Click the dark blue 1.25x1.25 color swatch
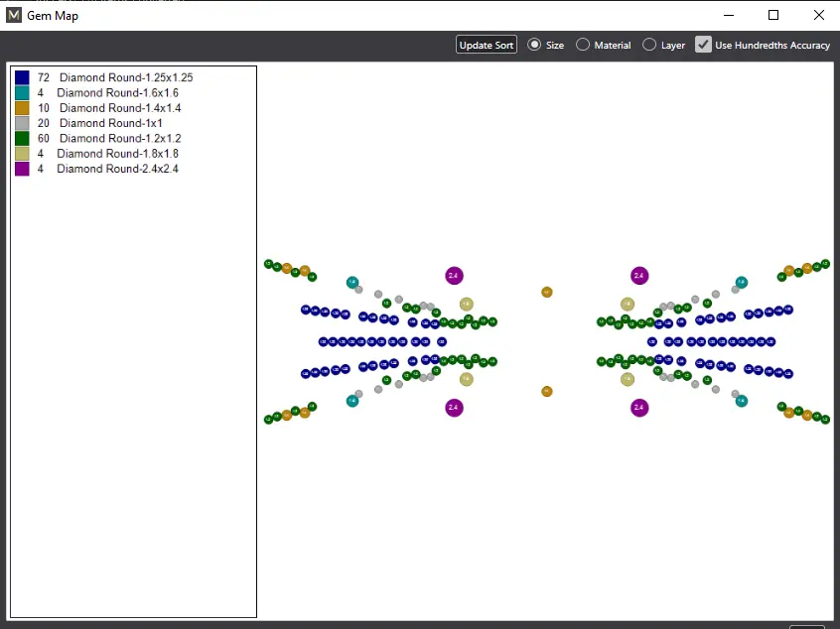The height and width of the screenshot is (629, 840). (22, 77)
